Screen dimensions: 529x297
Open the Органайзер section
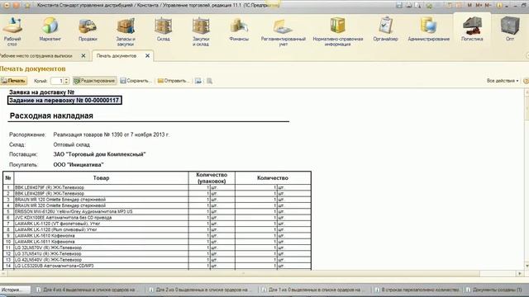[x=385, y=30]
